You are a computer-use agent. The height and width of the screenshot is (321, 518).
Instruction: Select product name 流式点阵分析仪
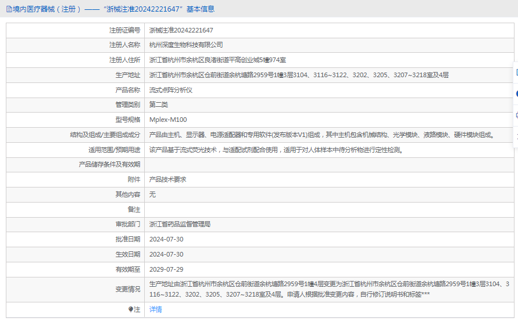(170, 90)
